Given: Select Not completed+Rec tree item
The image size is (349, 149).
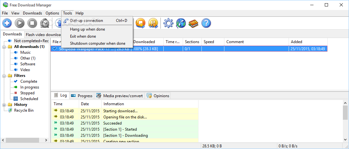Looking at the screenshot, I should 31,41.
